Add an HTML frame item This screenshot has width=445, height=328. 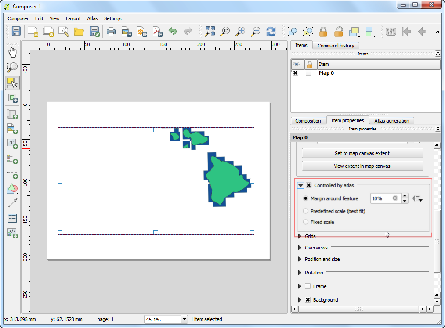12,233
